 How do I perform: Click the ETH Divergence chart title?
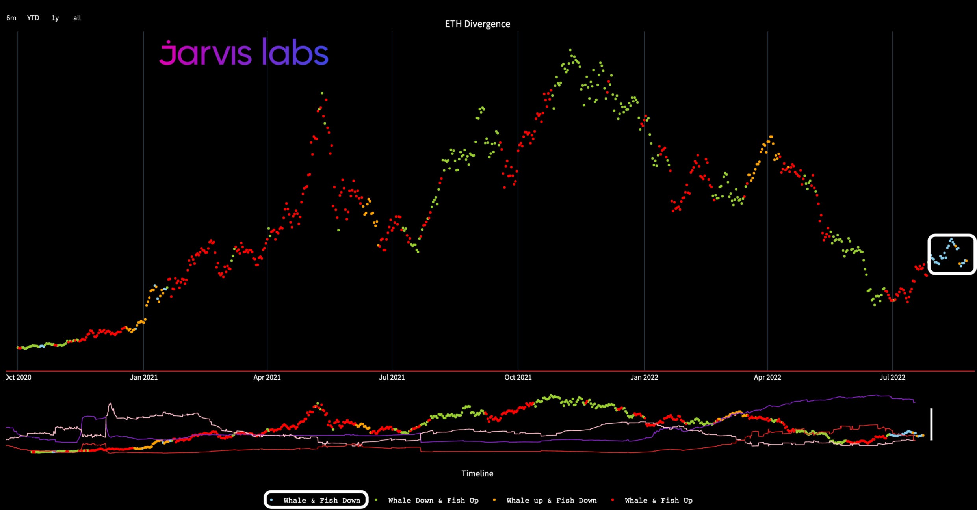477,24
